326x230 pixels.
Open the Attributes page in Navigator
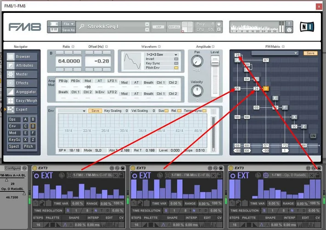22,65
